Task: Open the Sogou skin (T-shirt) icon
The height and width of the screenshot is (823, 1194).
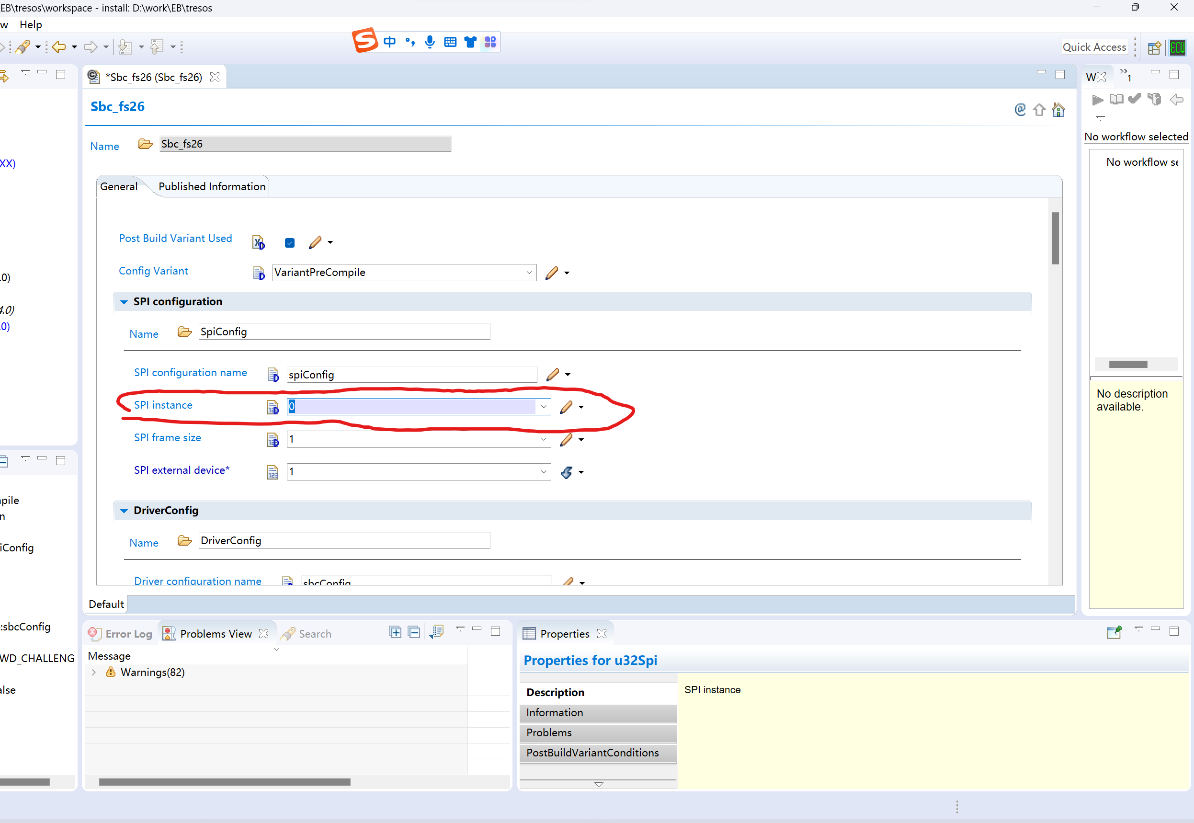Action: point(470,42)
